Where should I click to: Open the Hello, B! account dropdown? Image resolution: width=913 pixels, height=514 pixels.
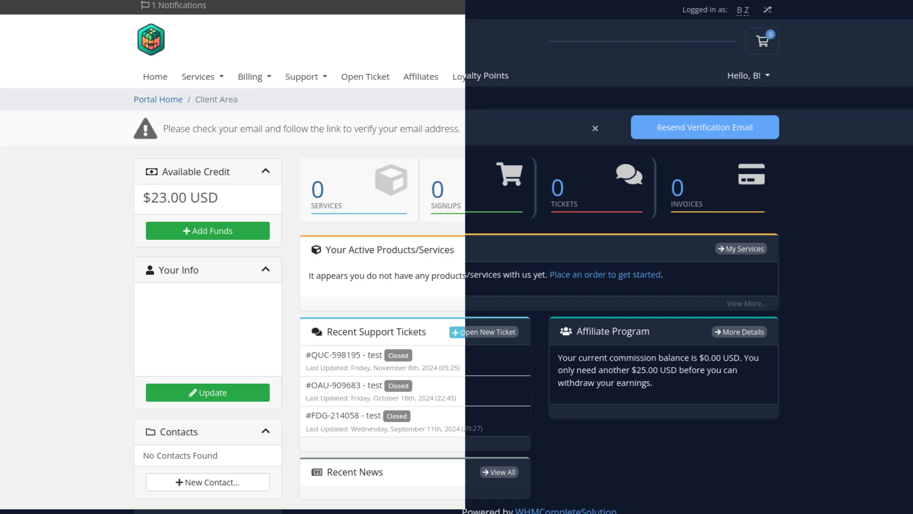point(748,76)
